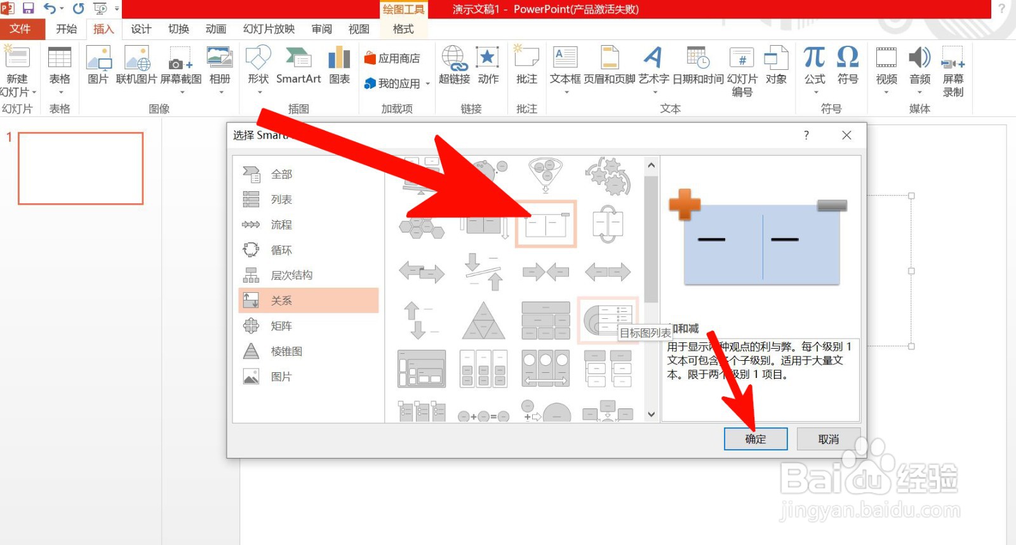Switch to the 开始 home tab
The height and width of the screenshot is (545, 1016).
tap(66, 29)
